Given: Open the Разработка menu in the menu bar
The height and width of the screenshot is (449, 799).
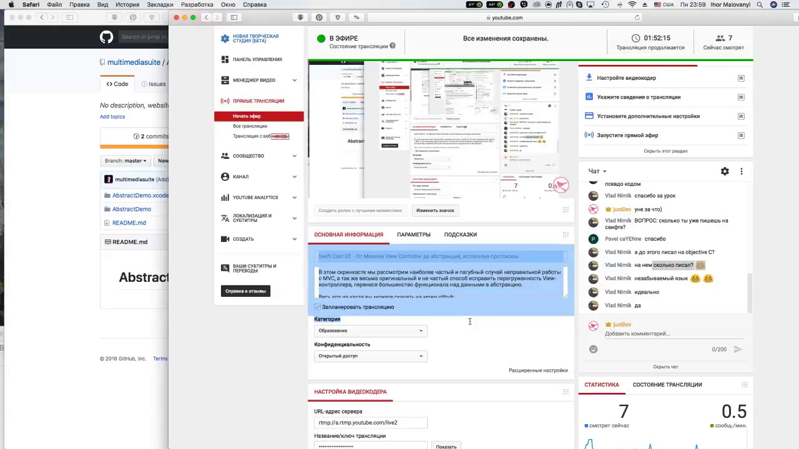Looking at the screenshot, I should coord(197,5).
